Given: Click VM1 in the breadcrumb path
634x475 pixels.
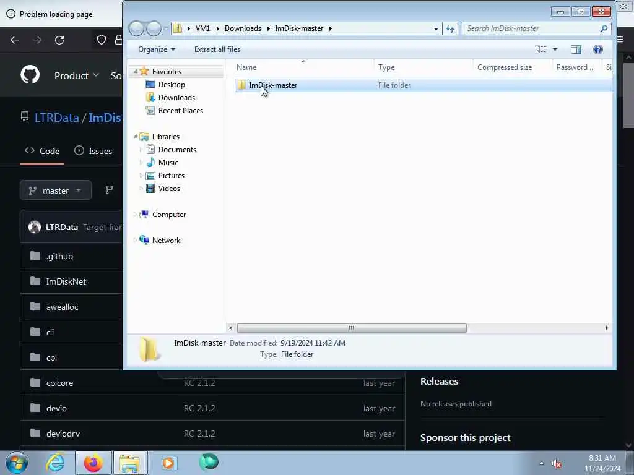Looking at the screenshot, I should tap(202, 28).
